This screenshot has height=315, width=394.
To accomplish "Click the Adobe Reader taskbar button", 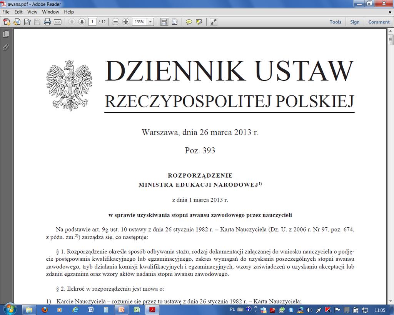I will point(152,310).
